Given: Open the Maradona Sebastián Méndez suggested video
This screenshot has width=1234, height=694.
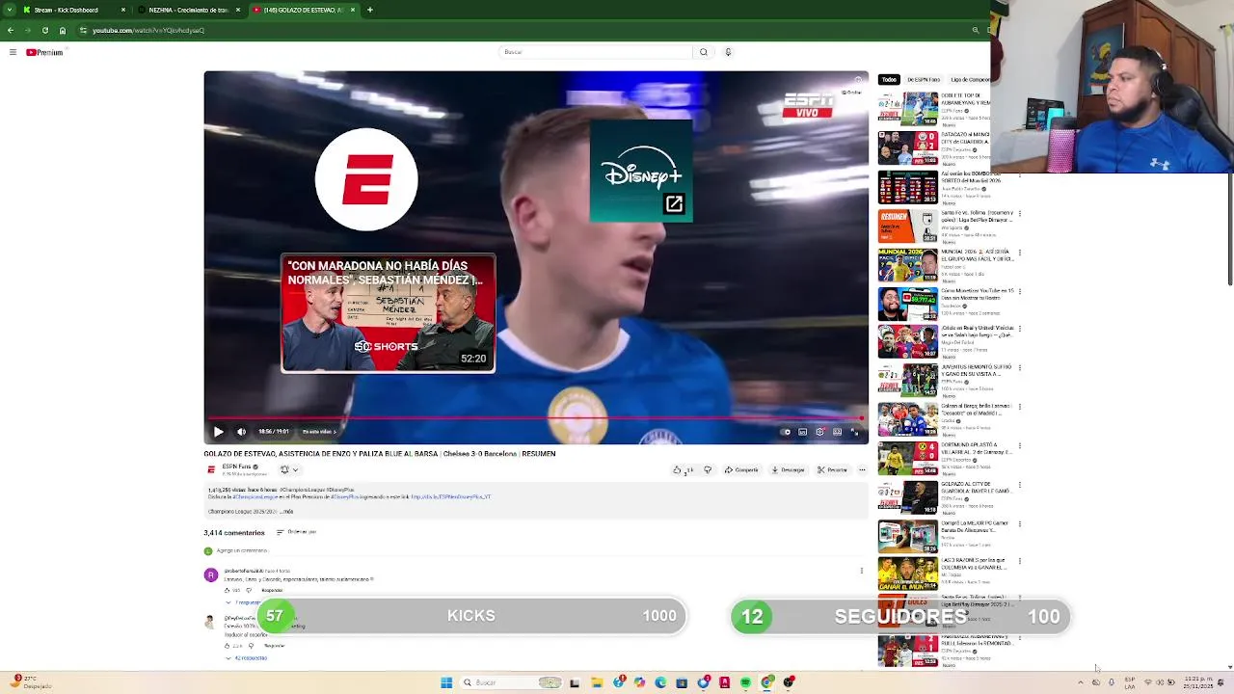Looking at the screenshot, I should (x=389, y=313).
